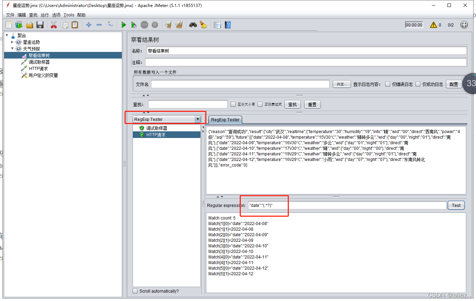476x301 pixels.
Task: Enable the 仅错误日志 checkbox
Action: pos(388,84)
